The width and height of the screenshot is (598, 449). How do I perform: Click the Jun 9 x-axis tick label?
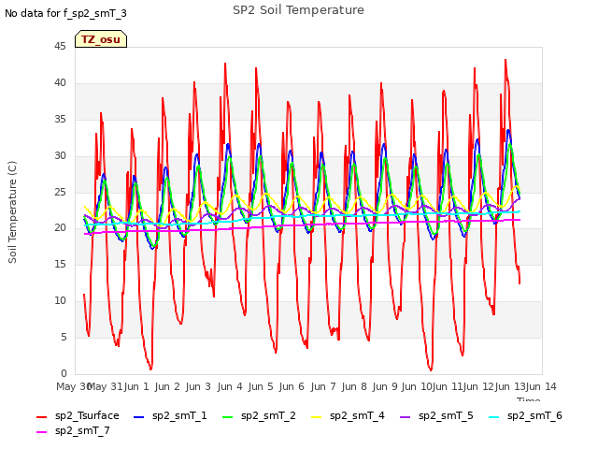pyautogui.click(x=385, y=386)
